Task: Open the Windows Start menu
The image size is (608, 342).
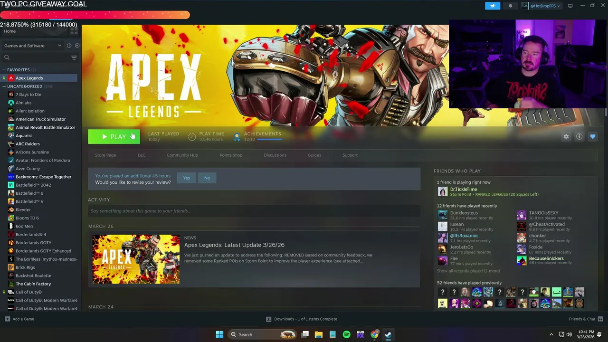Action: (x=219, y=334)
